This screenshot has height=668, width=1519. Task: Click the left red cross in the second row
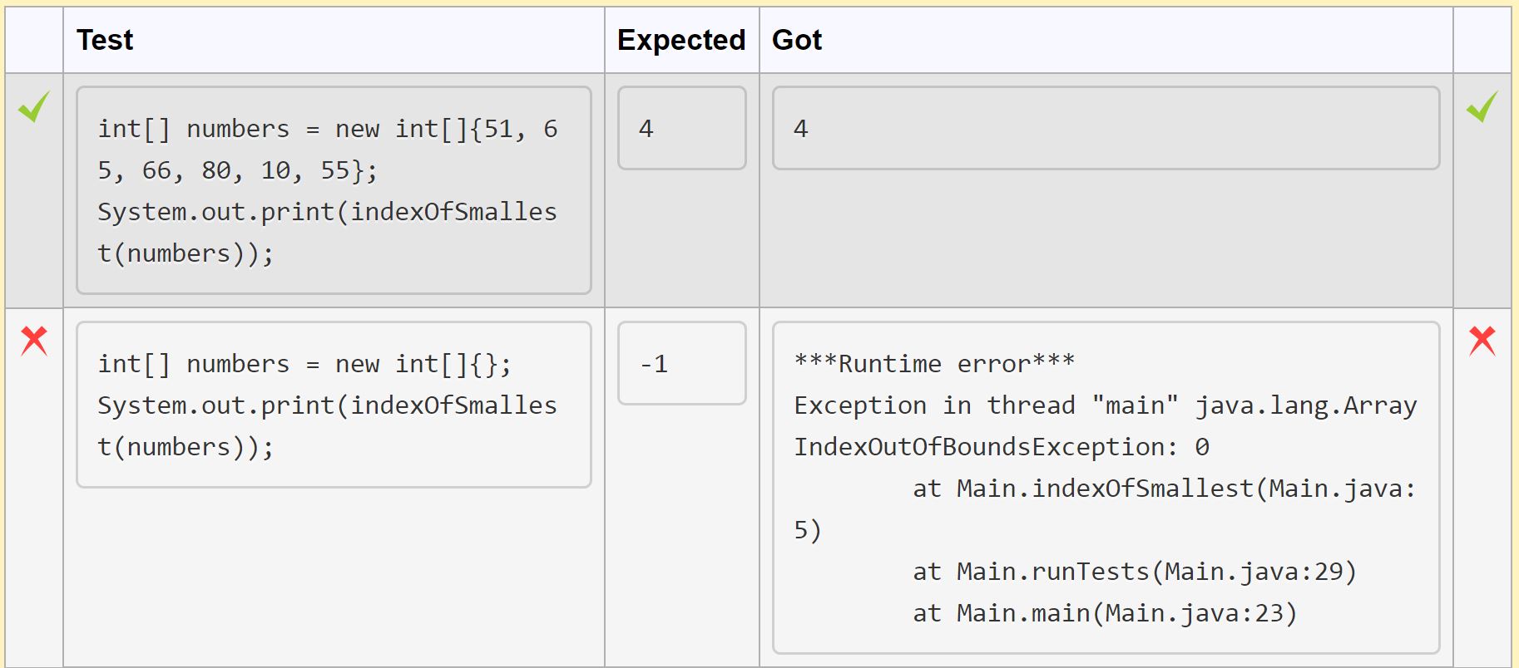click(34, 341)
